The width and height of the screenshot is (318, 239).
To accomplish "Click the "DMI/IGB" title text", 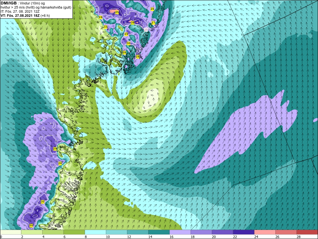I will coord(9,3).
